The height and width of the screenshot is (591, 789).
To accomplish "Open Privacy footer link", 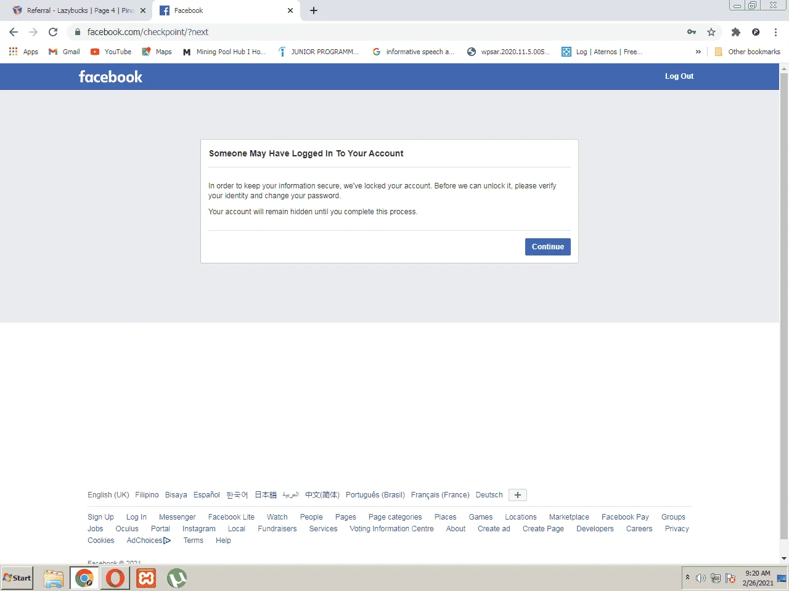I will tap(677, 529).
